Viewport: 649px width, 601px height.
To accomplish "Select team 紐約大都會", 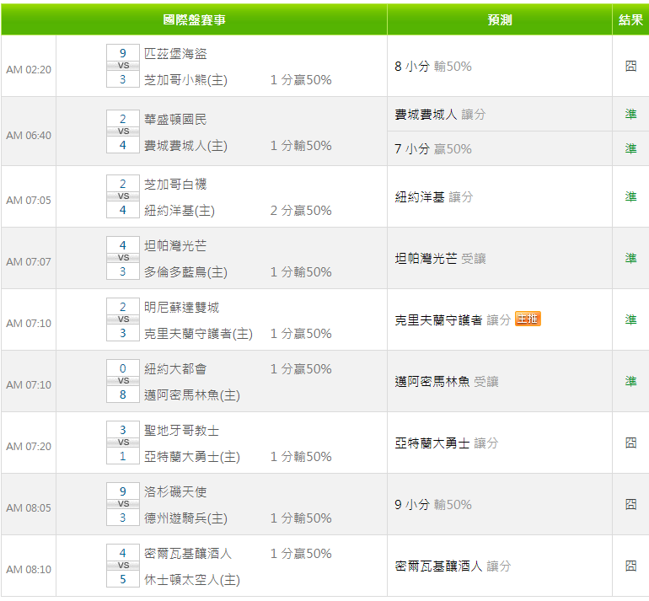I will (175, 369).
